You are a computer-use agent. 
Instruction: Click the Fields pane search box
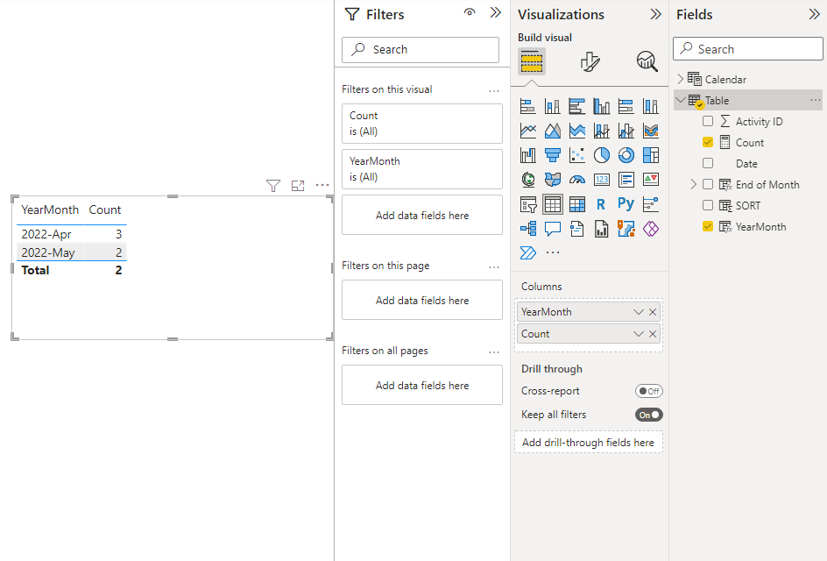point(748,49)
